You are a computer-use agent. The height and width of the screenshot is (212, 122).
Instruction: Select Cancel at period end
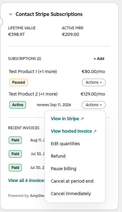pos(72,181)
